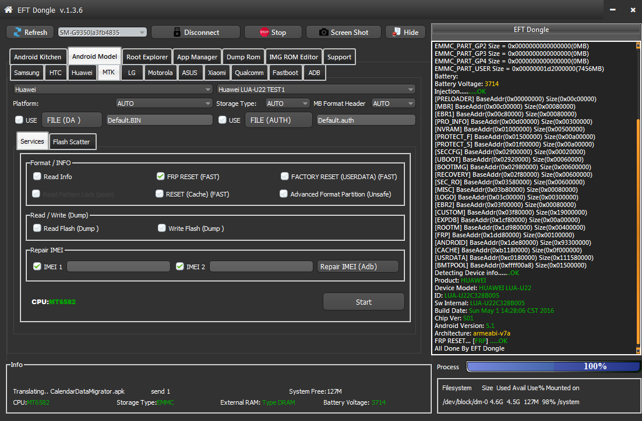Select the ADB tab
The image size is (642, 421).
(x=314, y=72)
